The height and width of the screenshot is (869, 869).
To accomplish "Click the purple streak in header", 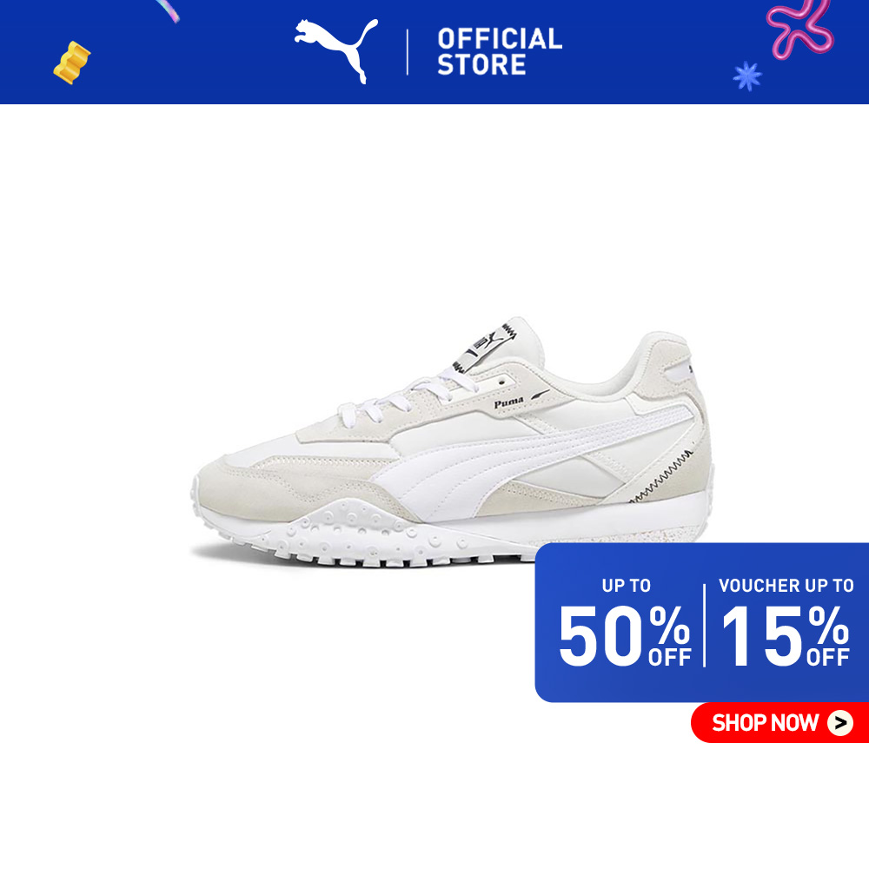I will click(x=168, y=10).
